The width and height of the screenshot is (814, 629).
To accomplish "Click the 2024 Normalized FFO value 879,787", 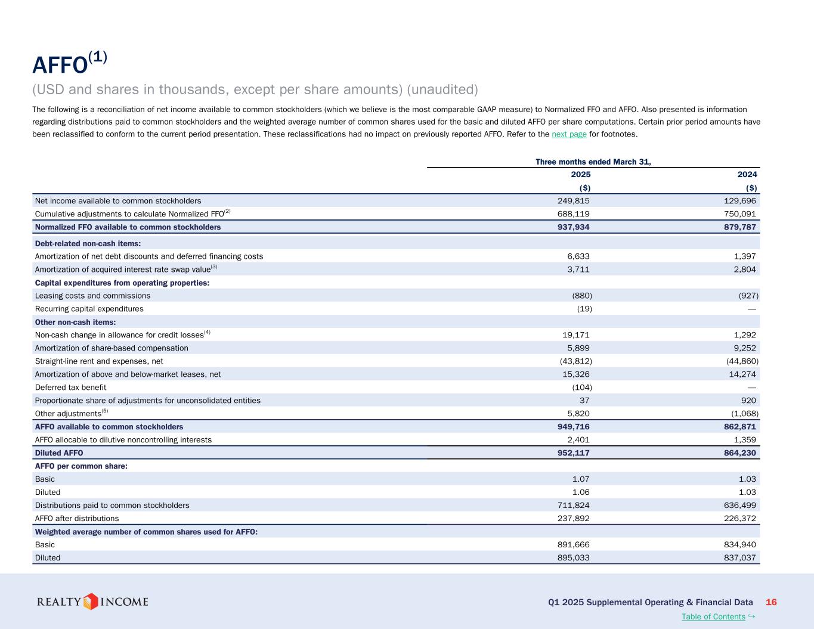I will coord(738,227).
